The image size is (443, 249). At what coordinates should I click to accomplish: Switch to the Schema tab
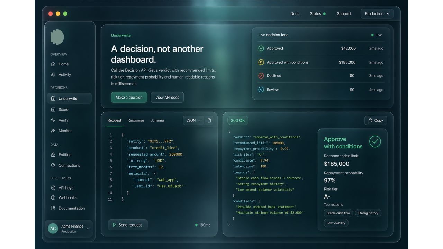point(157,120)
